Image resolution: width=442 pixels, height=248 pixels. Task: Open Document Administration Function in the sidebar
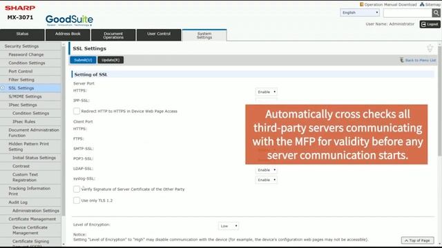[30, 133]
